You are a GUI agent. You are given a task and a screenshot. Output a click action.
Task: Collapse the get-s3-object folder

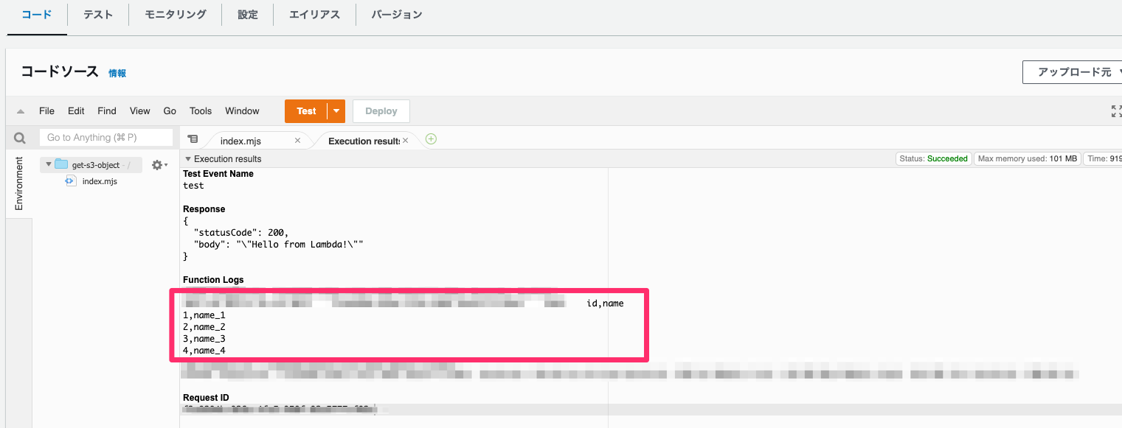(48, 165)
